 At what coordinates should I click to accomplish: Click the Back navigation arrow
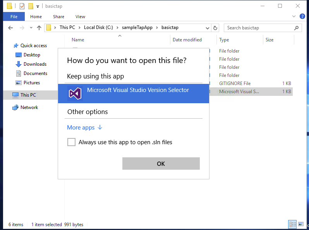tap(10, 28)
